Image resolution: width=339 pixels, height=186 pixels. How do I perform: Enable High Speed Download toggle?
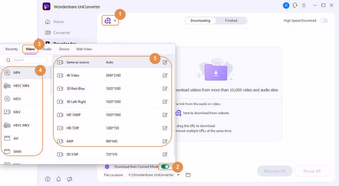[324, 21]
